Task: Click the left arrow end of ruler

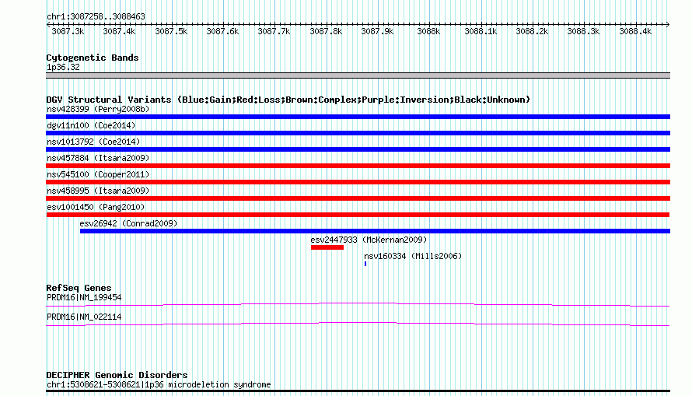Action: (48, 24)
